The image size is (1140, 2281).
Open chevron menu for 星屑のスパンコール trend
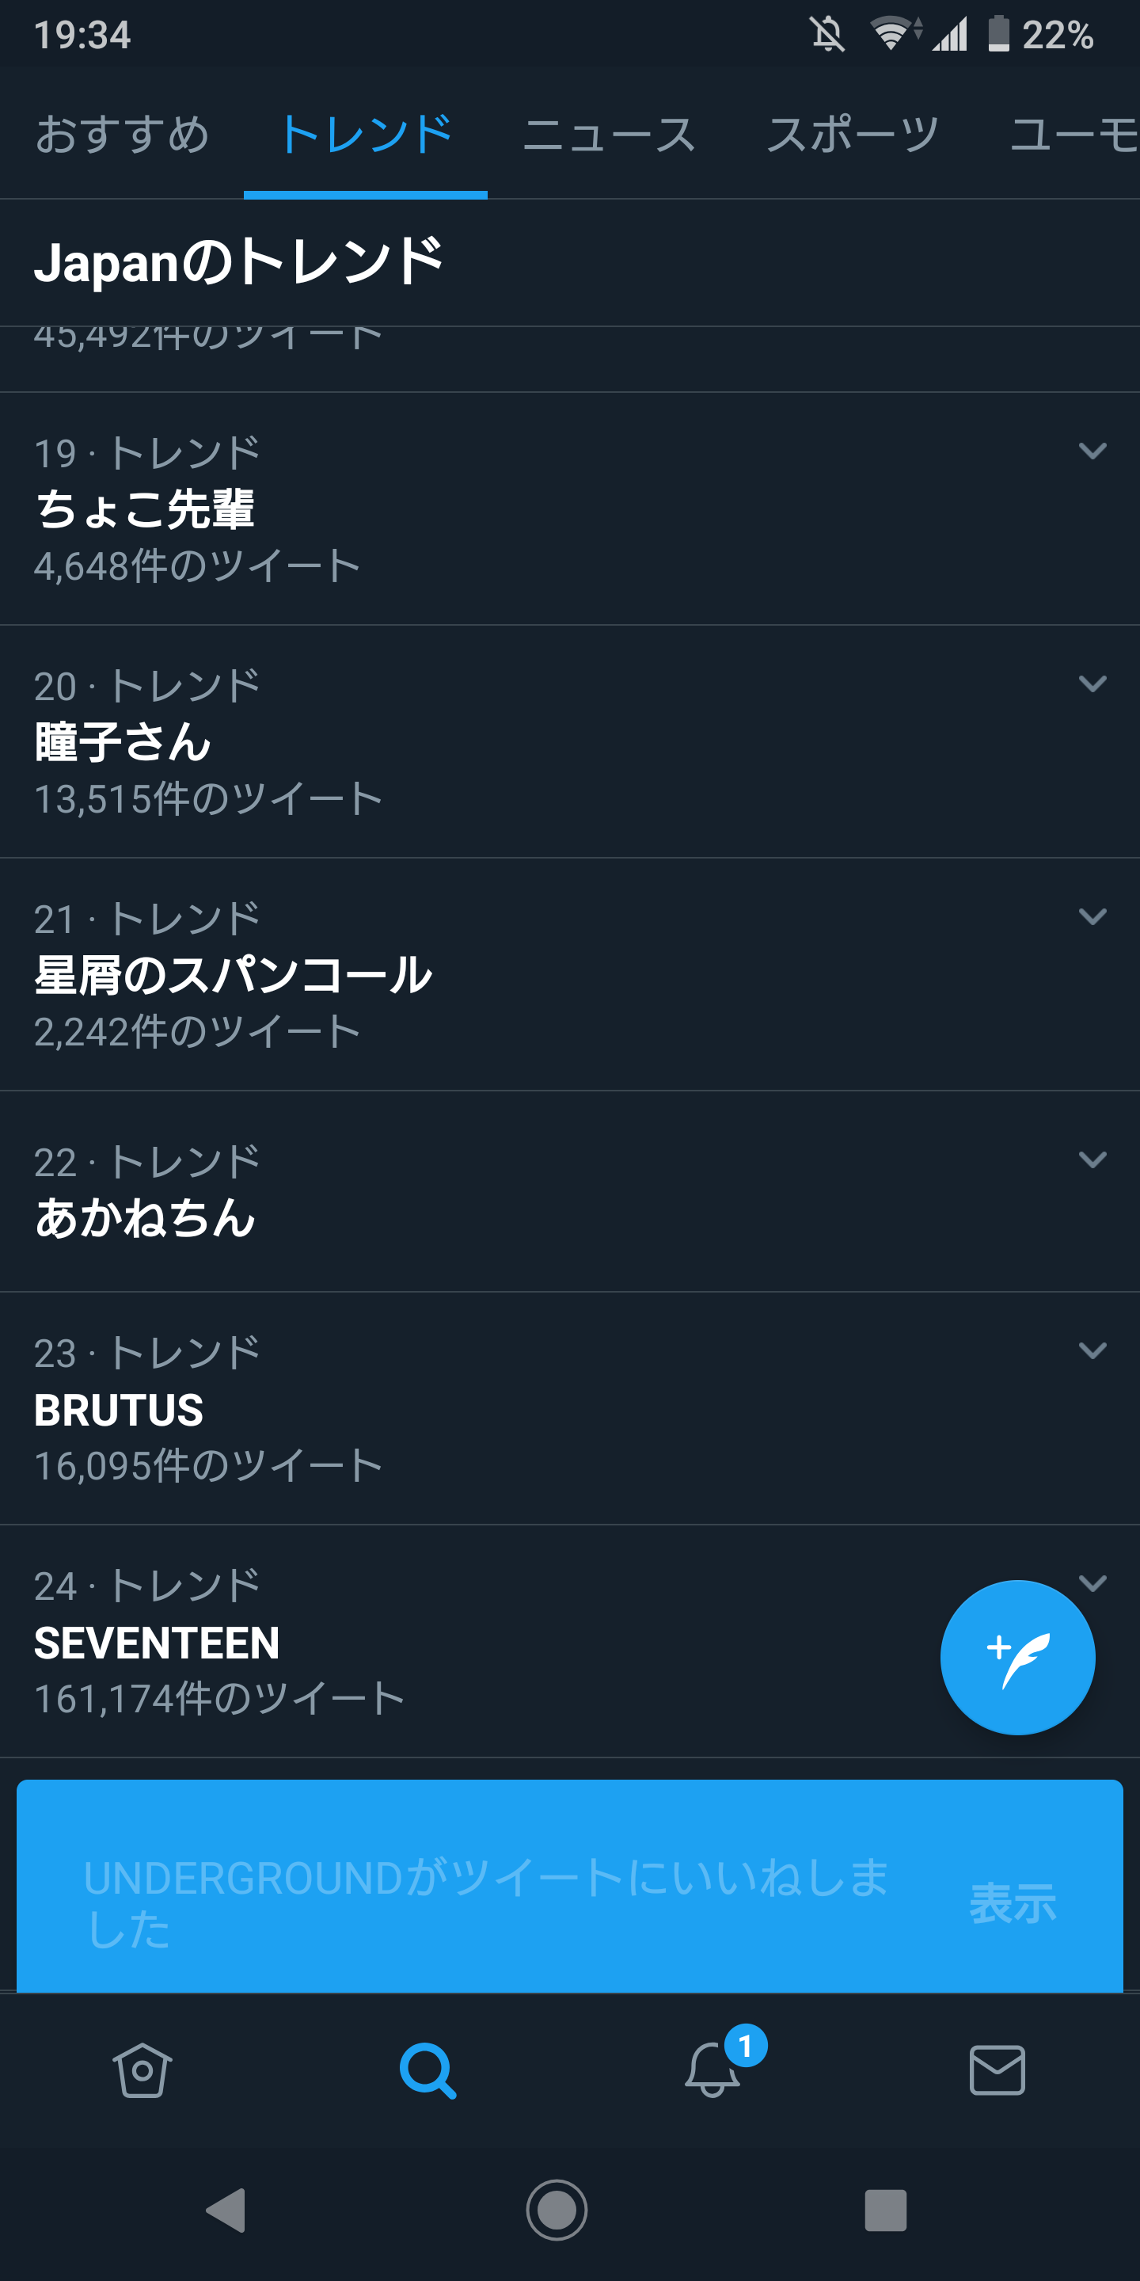(x=1093, y=916)
